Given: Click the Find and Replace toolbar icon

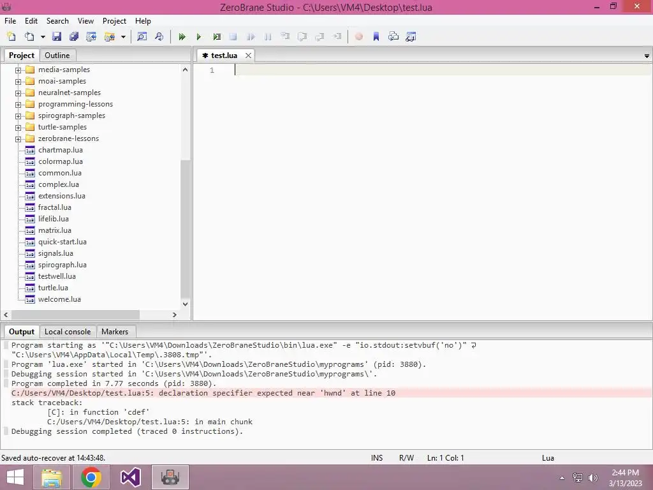Looking at the screenshot, I should [159, 36].
